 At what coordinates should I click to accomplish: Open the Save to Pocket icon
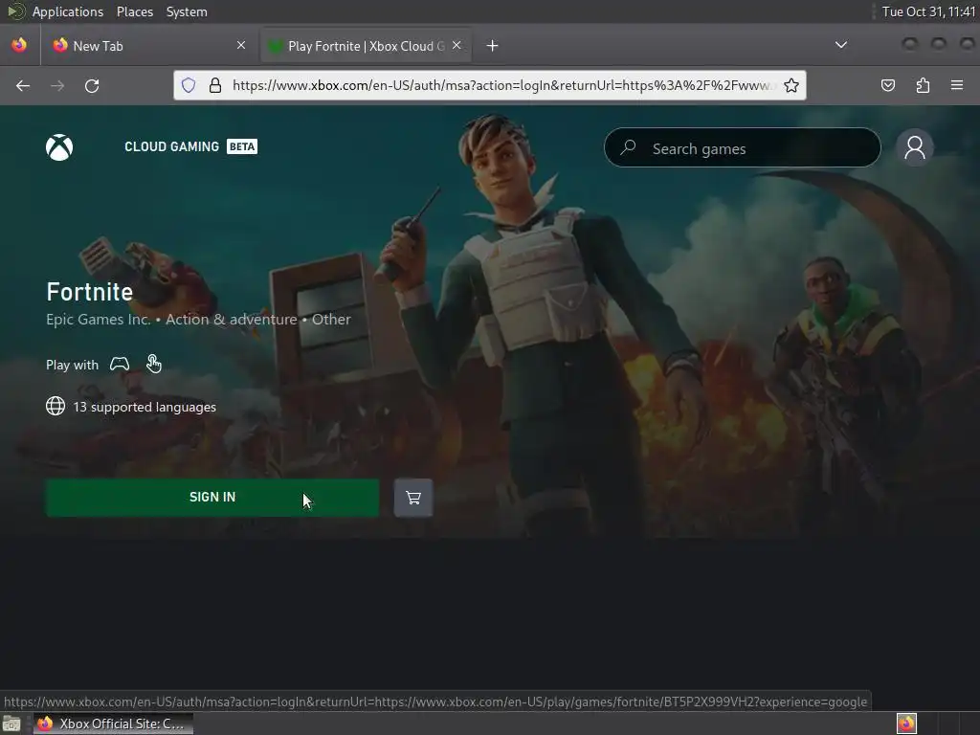(887, 85)
